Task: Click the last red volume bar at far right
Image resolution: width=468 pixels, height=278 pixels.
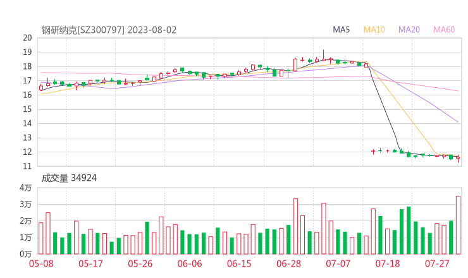Action: coord(458,225)
